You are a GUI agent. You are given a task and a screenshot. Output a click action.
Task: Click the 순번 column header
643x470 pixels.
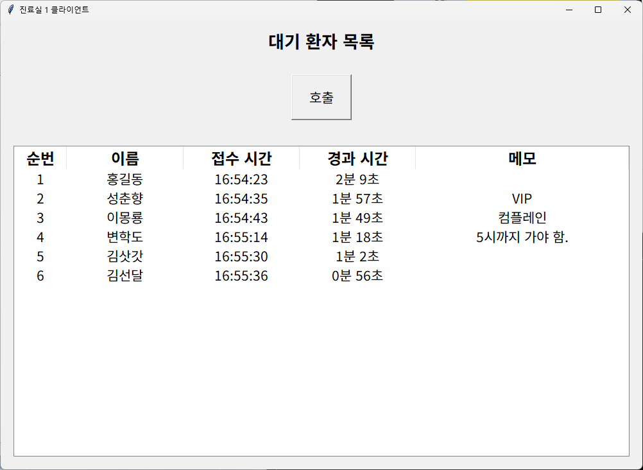point(40,158)
